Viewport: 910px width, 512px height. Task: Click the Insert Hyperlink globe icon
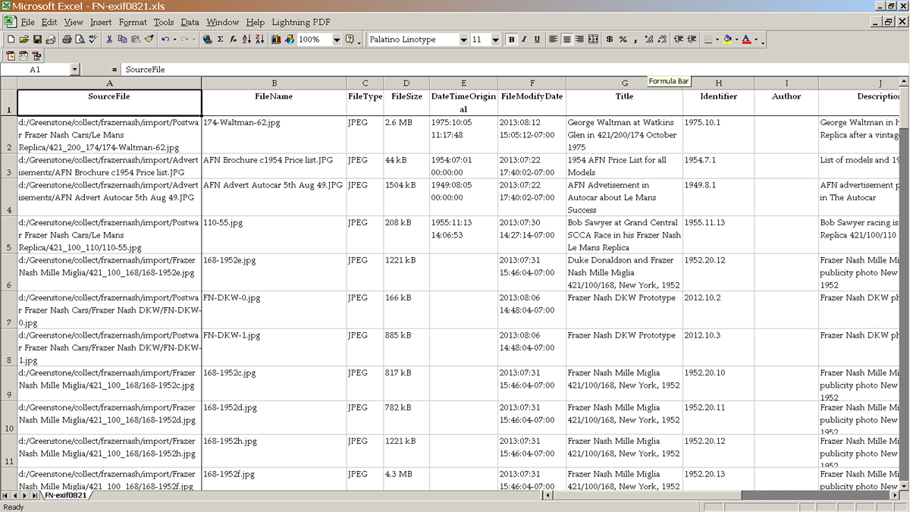pos(207,39)
